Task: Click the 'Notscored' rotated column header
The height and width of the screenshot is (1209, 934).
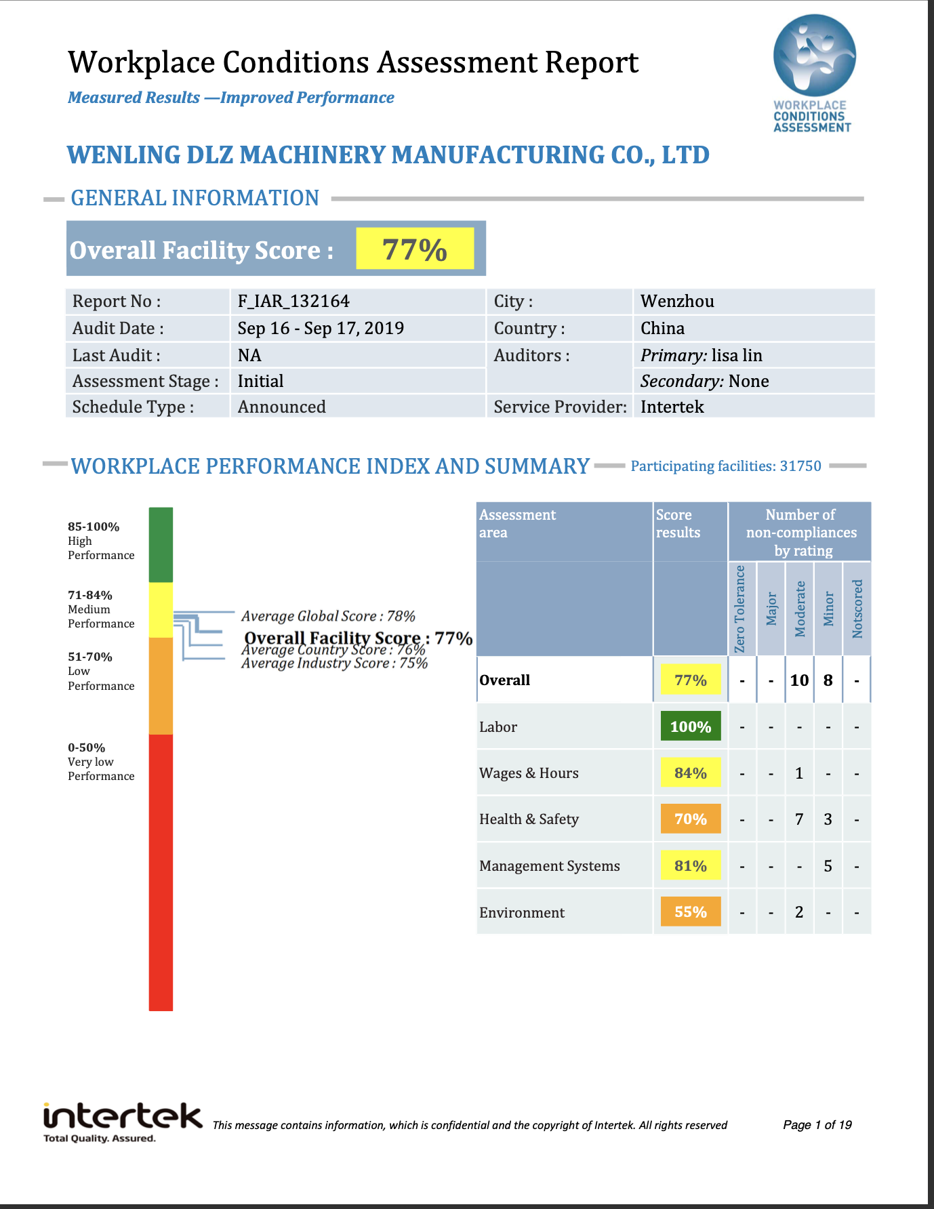Action: (857, 609)
